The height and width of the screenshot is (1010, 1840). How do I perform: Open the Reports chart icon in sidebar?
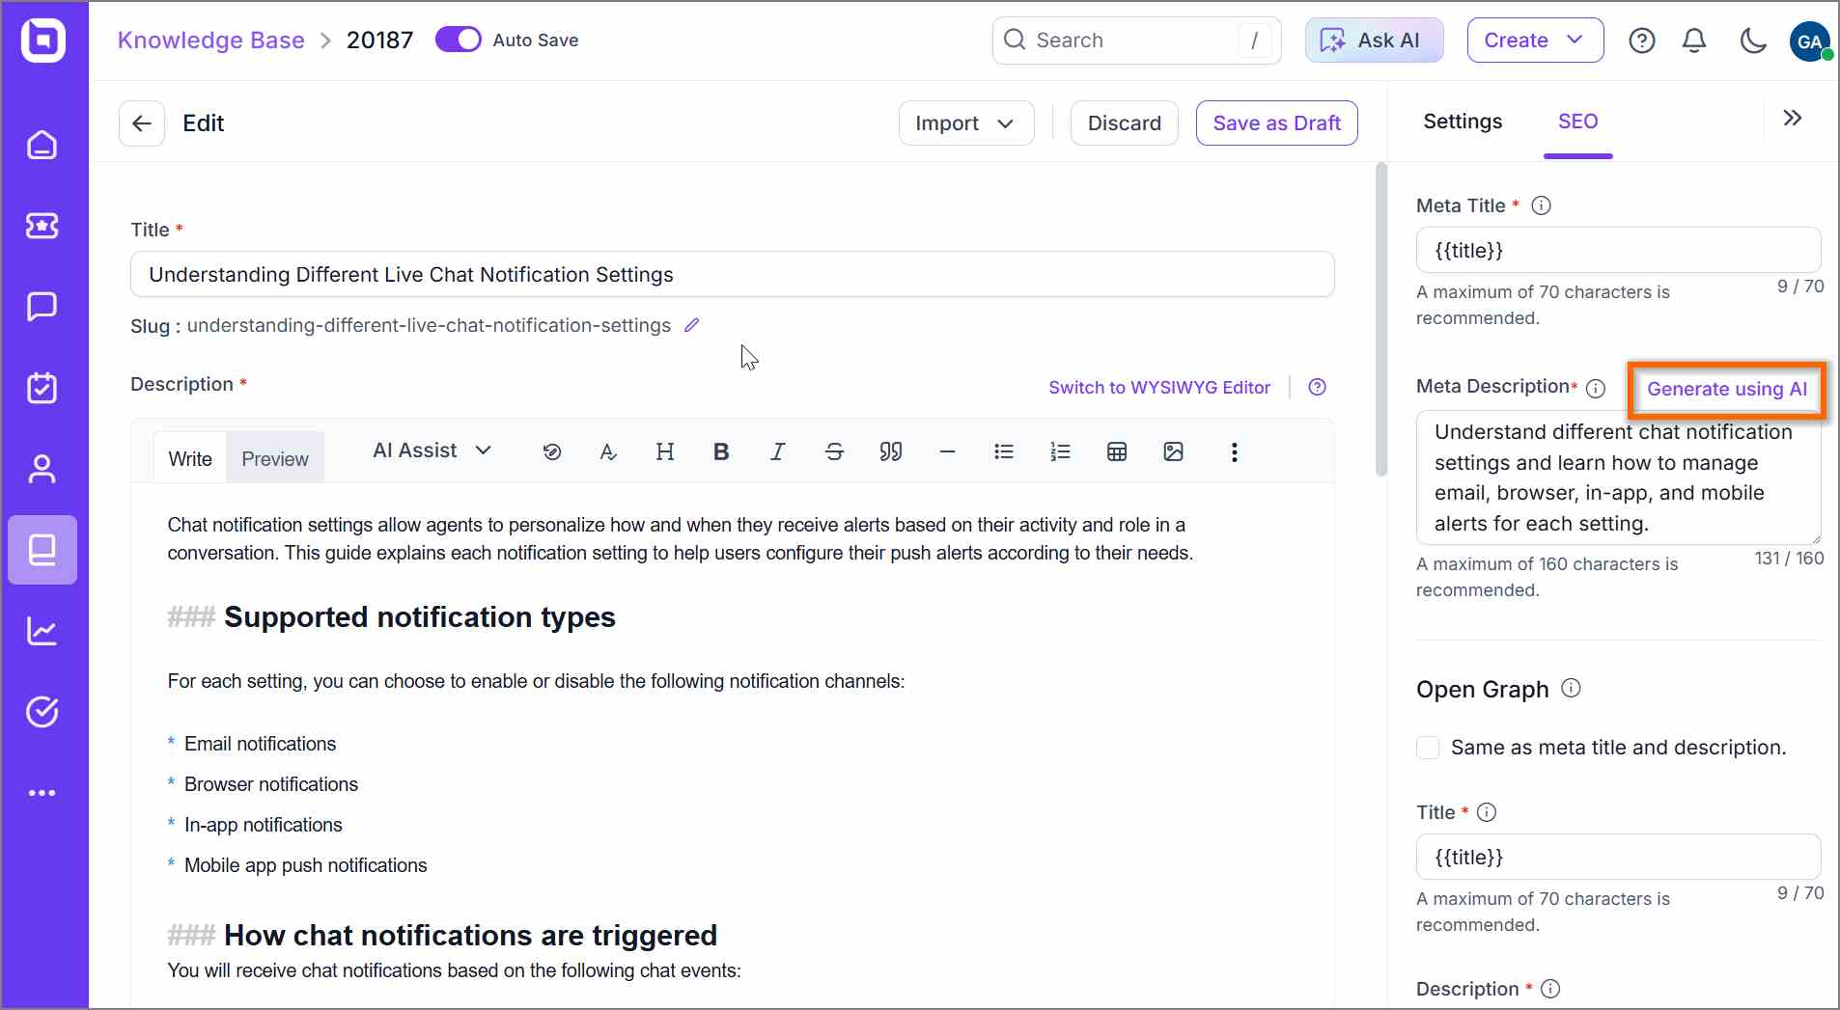[42, 631]
